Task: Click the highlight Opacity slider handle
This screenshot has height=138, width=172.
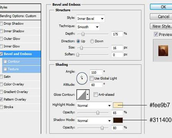Action: pos(97,113)
